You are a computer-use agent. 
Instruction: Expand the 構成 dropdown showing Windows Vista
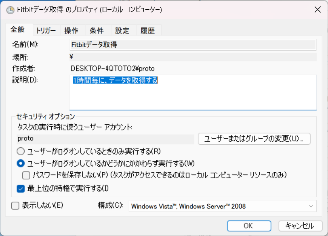222,206
